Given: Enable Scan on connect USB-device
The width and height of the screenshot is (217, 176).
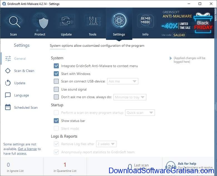Looking at the screenshot, I should pyautogui.click(x=56, y=81).
